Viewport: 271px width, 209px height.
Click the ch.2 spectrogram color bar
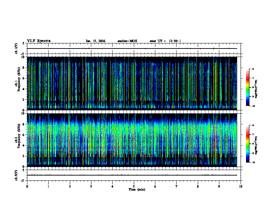point(247,144)
